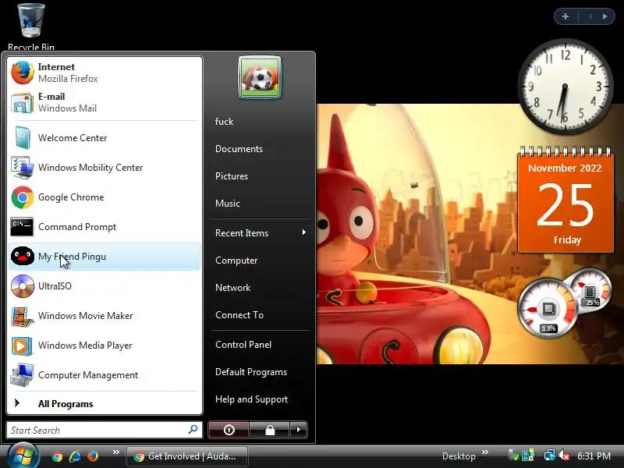Click the muted volume tray icon
The height and width of the screenshot is (468, 624).
564,456
